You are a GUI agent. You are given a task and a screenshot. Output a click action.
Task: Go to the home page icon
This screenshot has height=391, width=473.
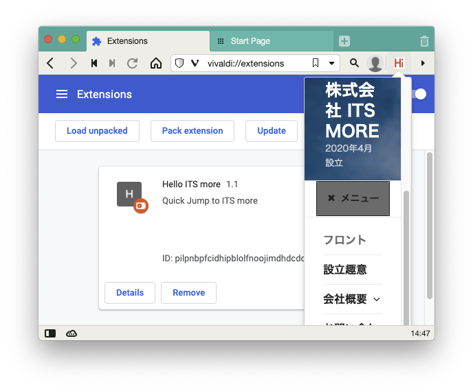(156, 63)
